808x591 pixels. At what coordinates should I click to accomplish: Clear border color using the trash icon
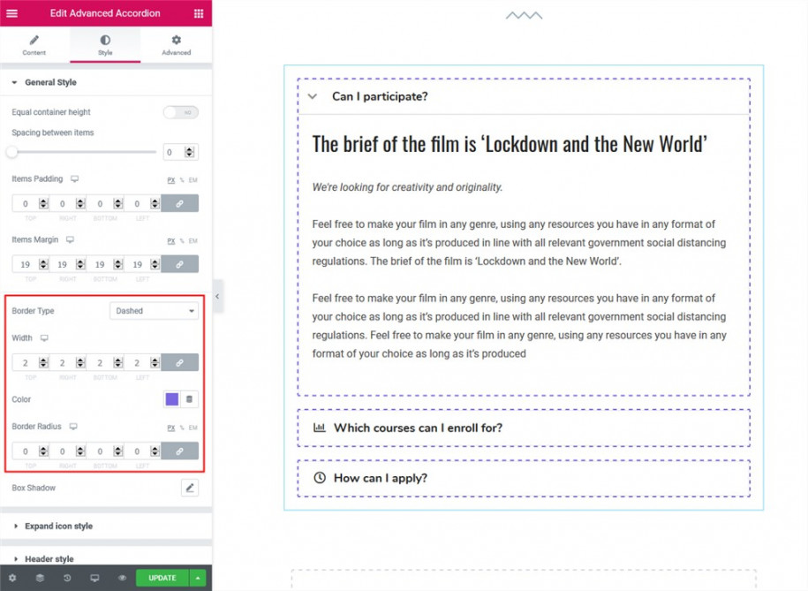click(190, 399)
